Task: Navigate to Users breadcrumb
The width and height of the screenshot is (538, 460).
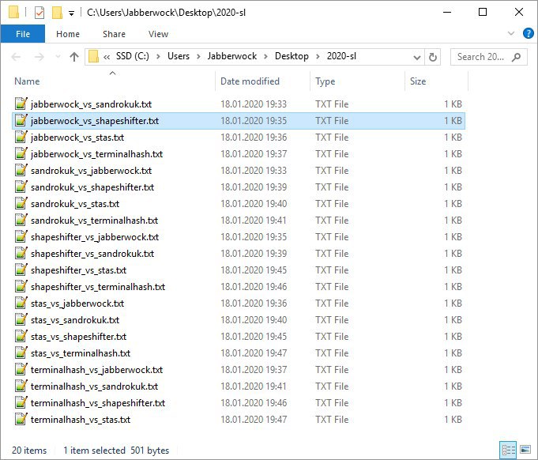Action: pos(179,56)
